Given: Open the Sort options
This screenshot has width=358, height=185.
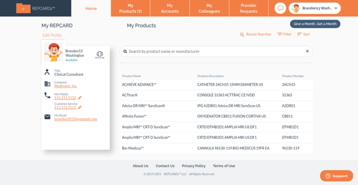Looking at the screenshot, I should tap(303, 34).
